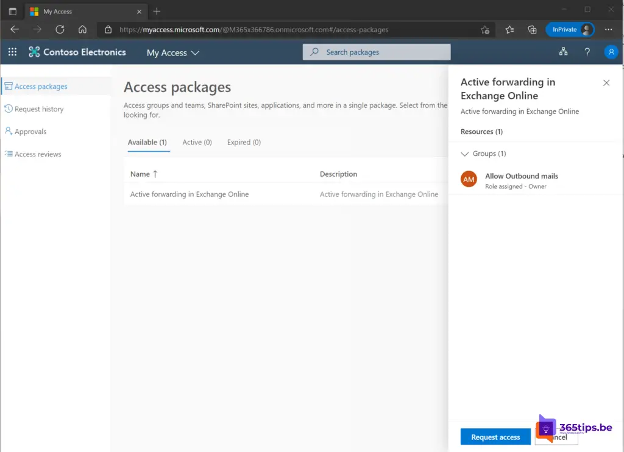
Task: Select Active forwarding in Exchange Online row
Action: (x=190, y=194)
